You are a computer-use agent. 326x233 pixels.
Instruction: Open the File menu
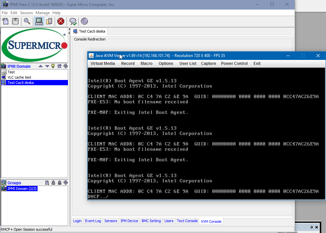click(x=5, y=13)
